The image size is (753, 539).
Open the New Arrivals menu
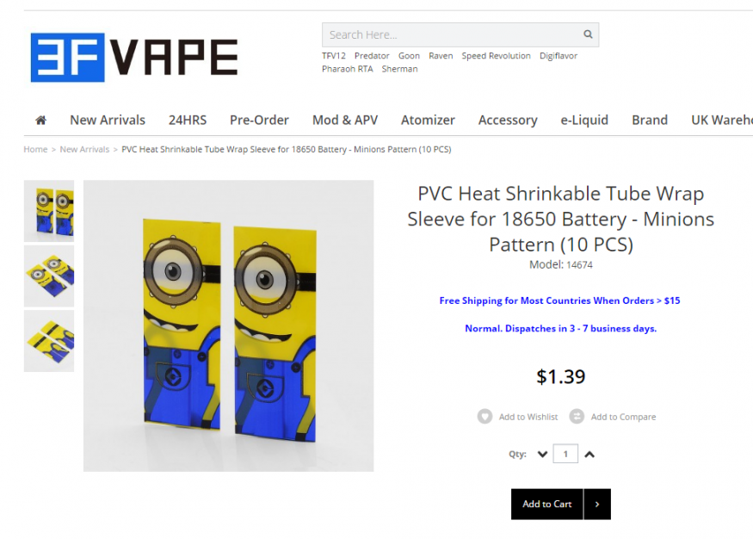click(x=108, y=120)
